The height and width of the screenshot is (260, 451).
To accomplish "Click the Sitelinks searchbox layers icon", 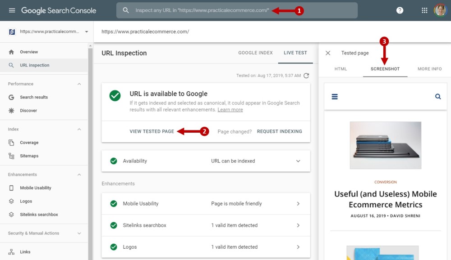I will click(x=11, y=215).
